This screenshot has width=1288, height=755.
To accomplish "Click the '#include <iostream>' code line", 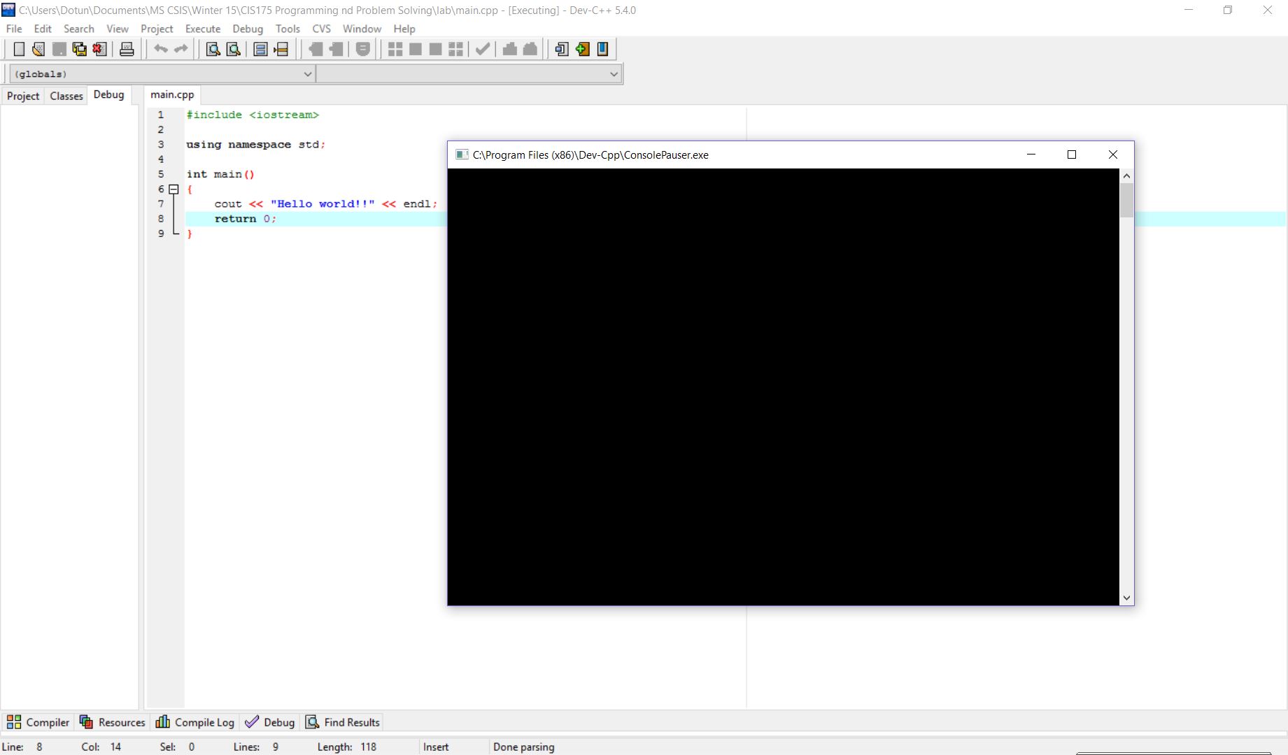I will coord(253,115).
